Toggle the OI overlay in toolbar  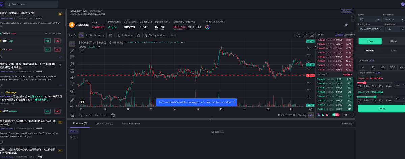[x=173, y=35]
